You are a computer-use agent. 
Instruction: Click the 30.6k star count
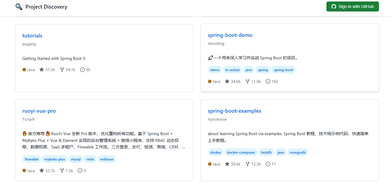click(x=236, y=164)
